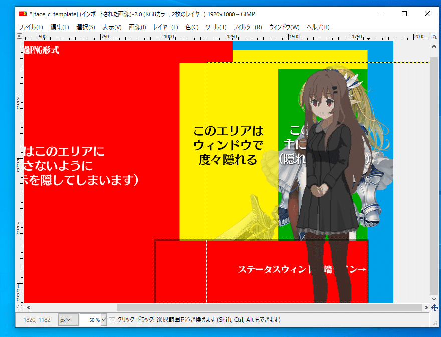Screen dimensions: 441x337
Task: Click the horizontal scrollbar left arrow
Action: [29, 308]
